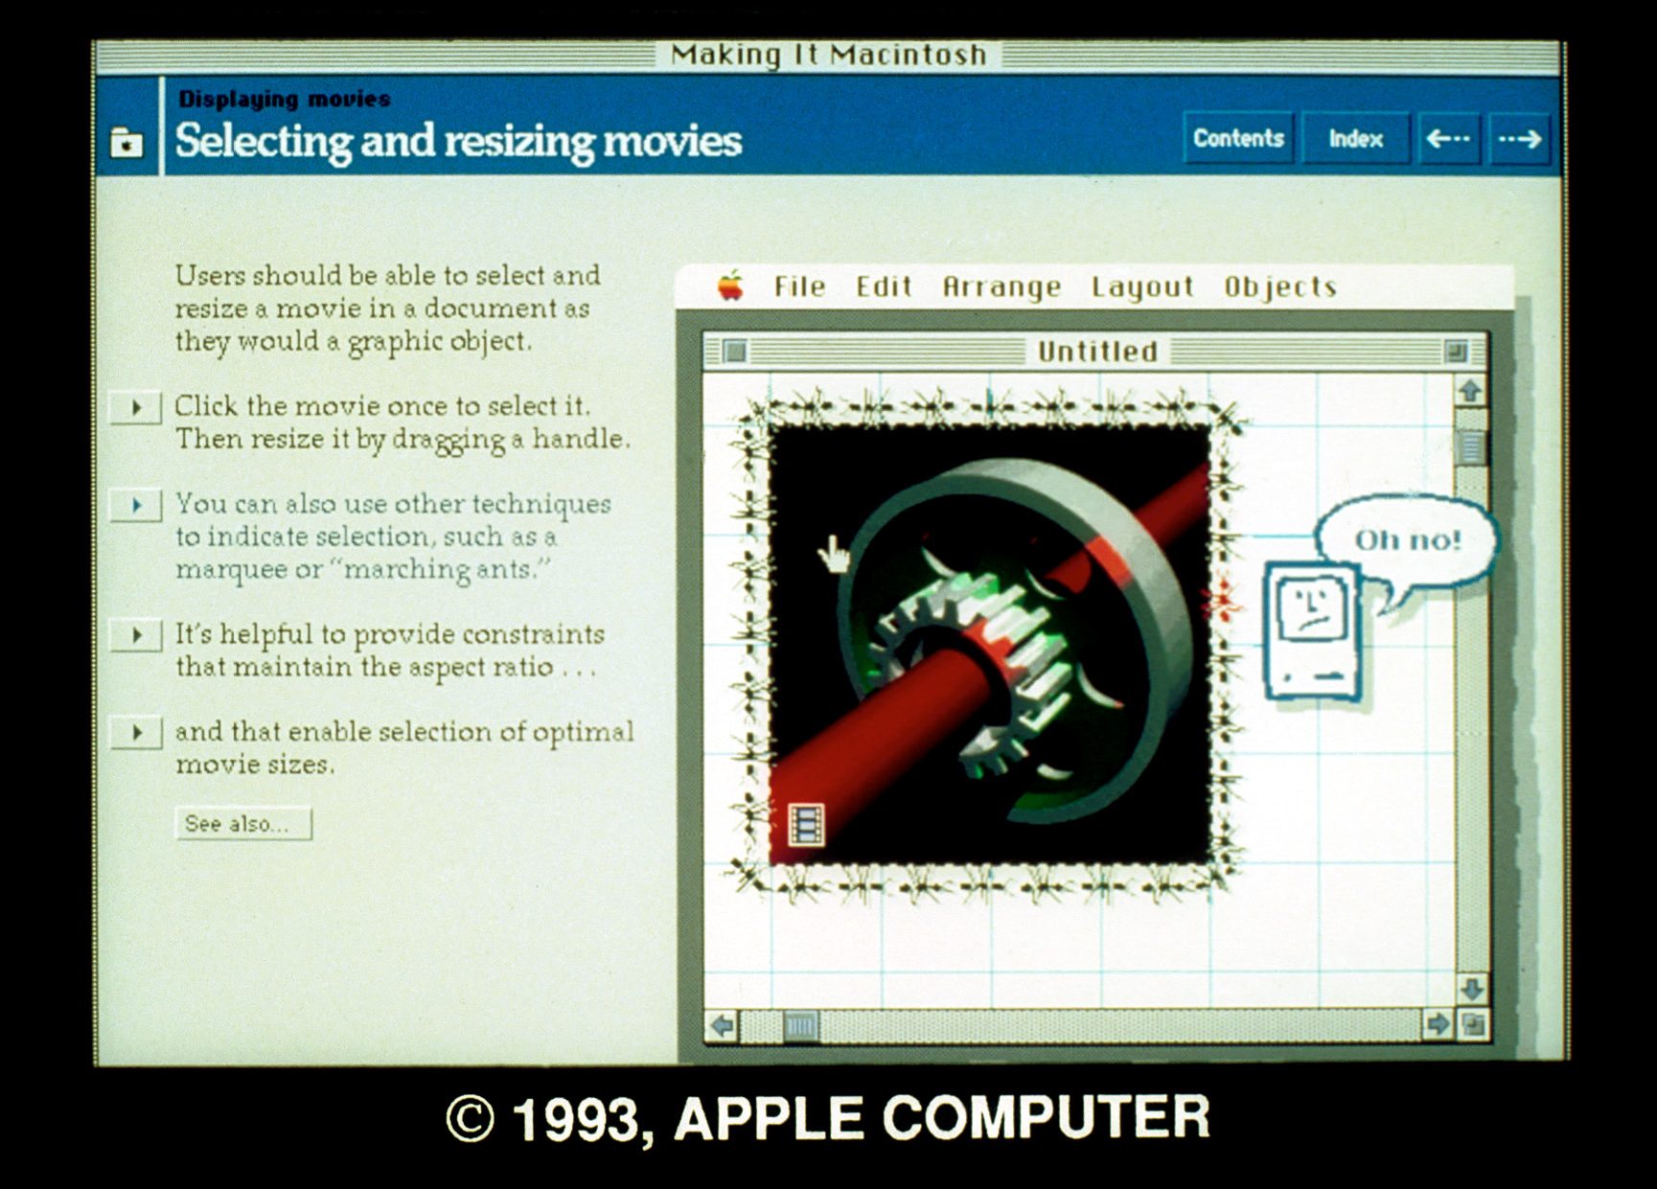Expand the "It's helpful to provide constraints" step

coord(136,635)
